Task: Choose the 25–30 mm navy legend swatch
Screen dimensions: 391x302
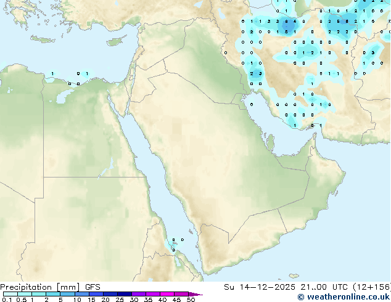Action: coord(125,294)
